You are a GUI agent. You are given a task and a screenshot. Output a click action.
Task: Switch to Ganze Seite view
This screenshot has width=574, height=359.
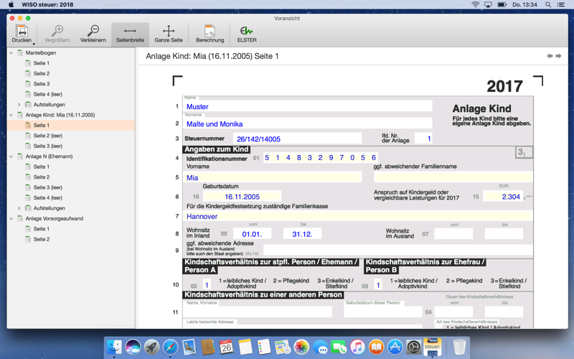click(168, 33)
